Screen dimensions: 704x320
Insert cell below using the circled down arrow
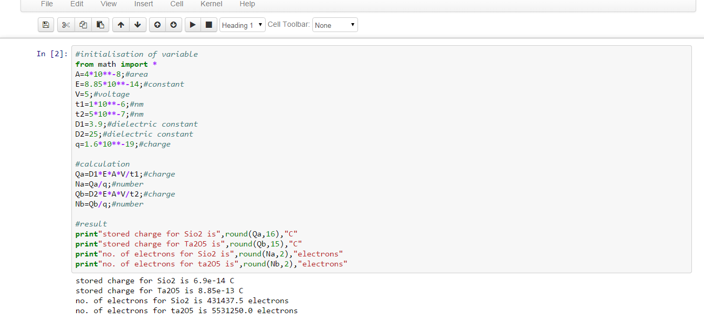point(174,25)
